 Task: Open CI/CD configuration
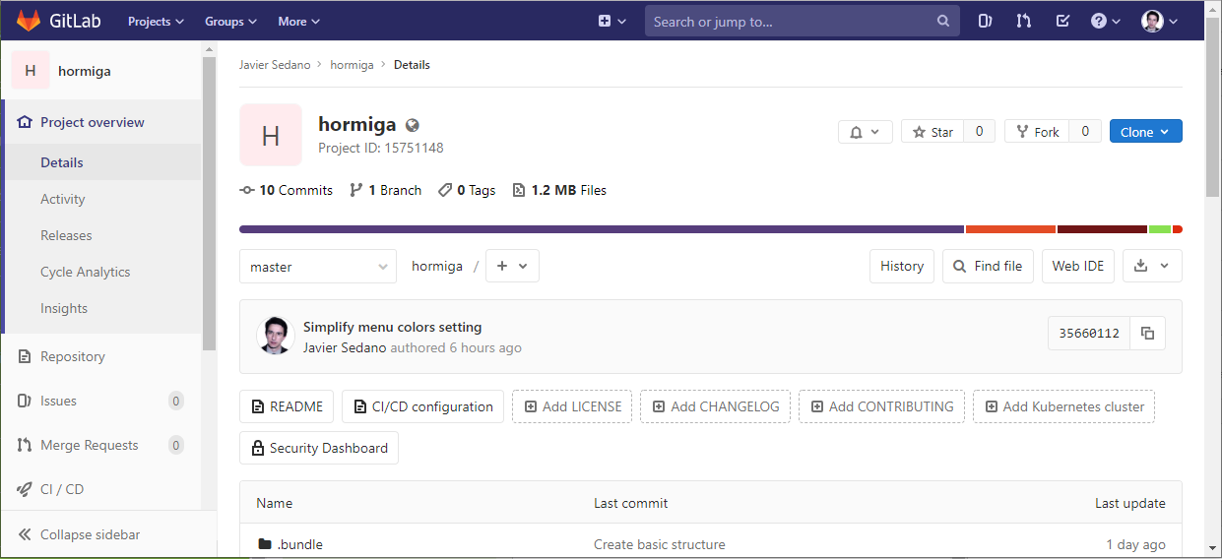click(x=422, y=406)
